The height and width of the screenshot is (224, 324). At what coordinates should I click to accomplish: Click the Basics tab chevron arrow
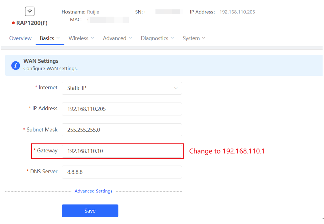pyautogui.click(x=58, y=38)
